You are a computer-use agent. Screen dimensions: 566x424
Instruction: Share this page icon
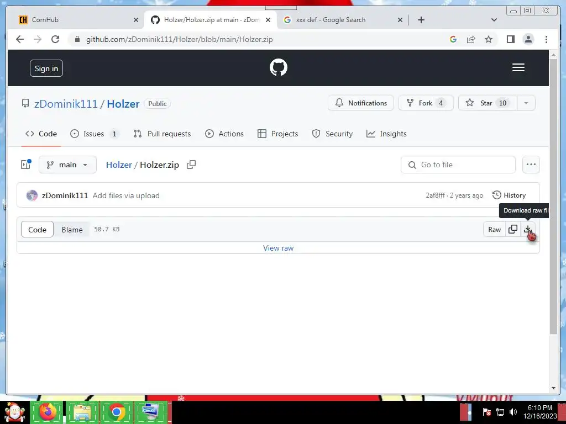coord(471,39)
